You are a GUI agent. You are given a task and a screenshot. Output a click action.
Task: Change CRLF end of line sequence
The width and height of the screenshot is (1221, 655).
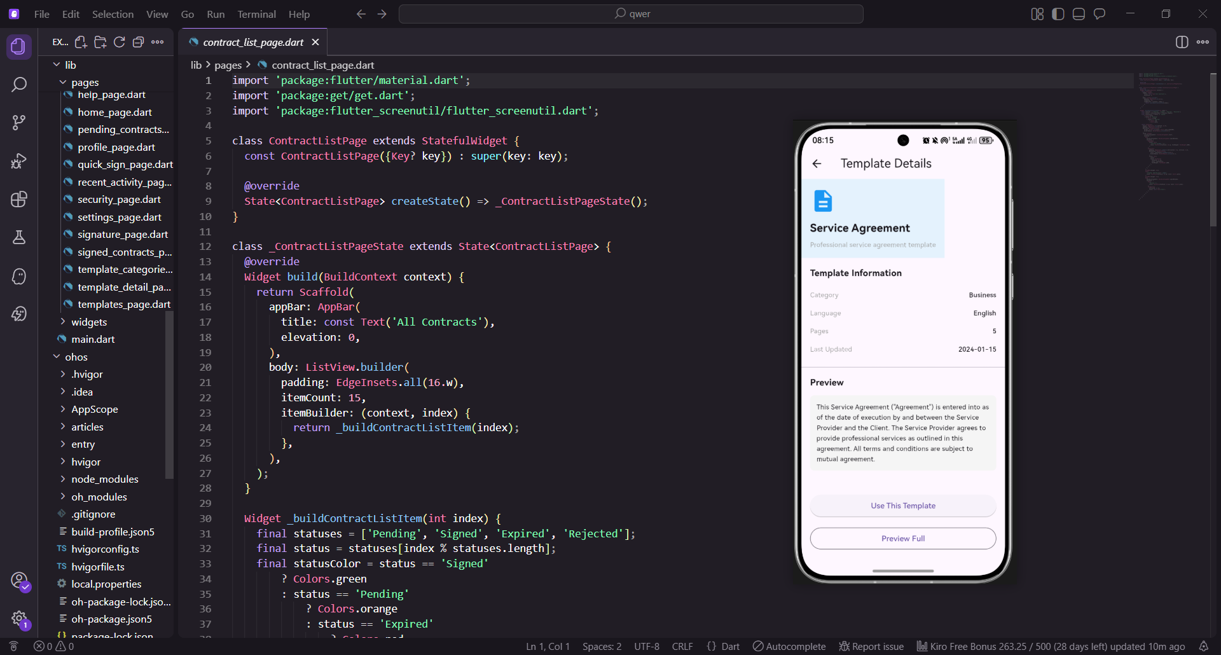tap(682, 646)
